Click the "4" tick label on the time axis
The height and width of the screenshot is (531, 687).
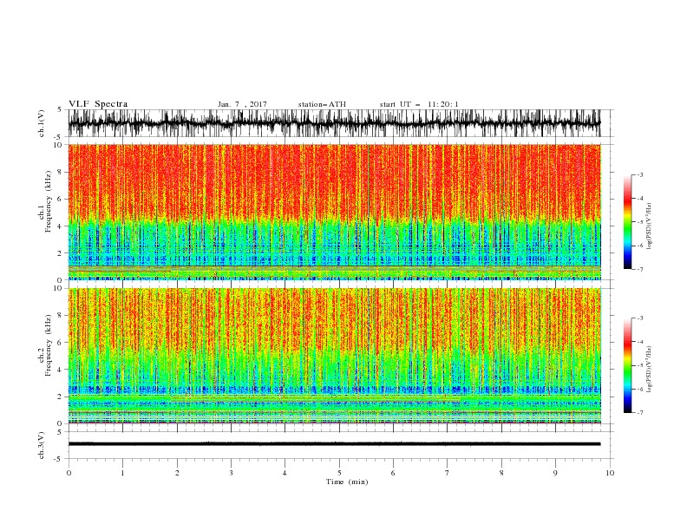(285, 473)
